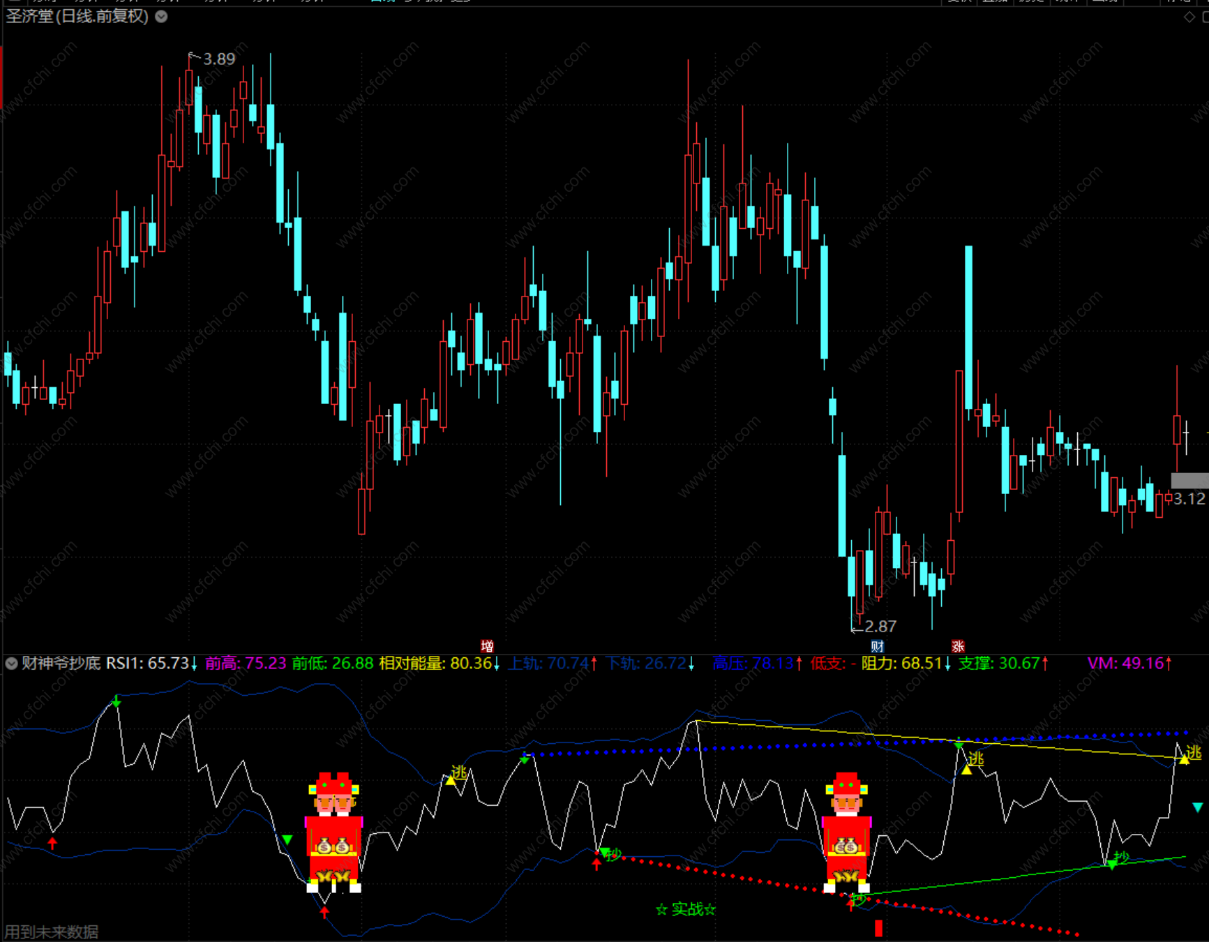Click the 用到未来数据 notice text
The width and height of the screenshot is (1209, 942).
click(x=52, y=932)
